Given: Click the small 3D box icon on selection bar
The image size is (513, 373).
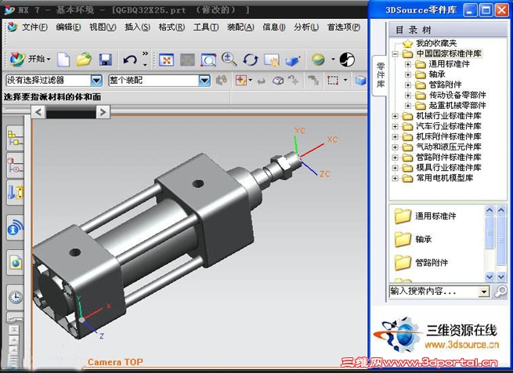Looking at the screenshot, I should click(278, 80).
